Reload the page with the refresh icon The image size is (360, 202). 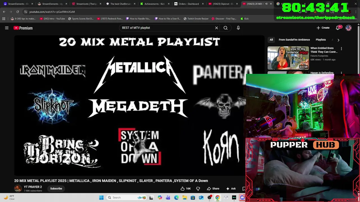tap(17, 12)
